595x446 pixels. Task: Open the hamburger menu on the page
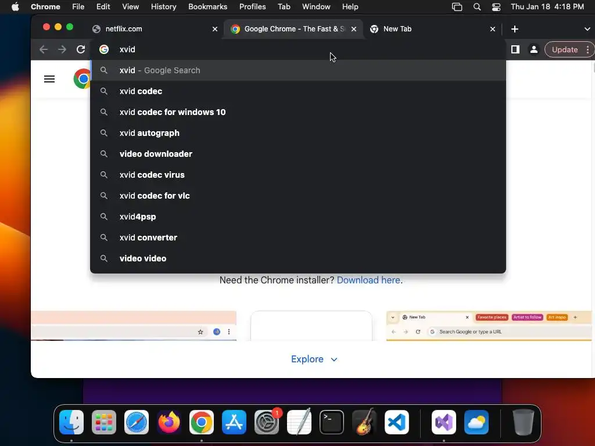coord(49,79)
